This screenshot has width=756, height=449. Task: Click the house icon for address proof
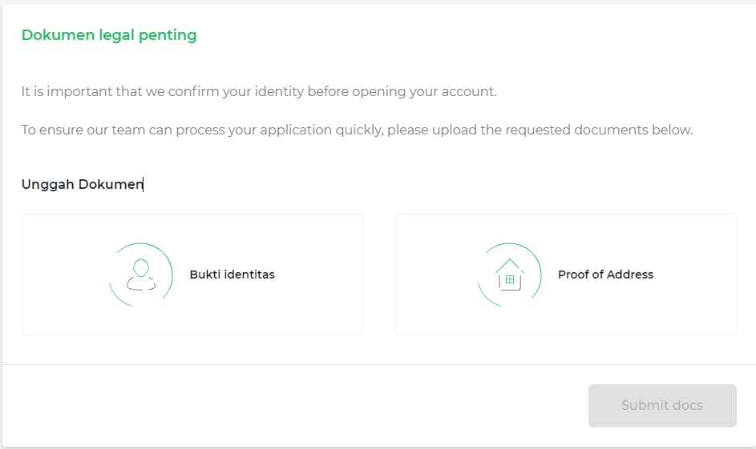(509, 275)
